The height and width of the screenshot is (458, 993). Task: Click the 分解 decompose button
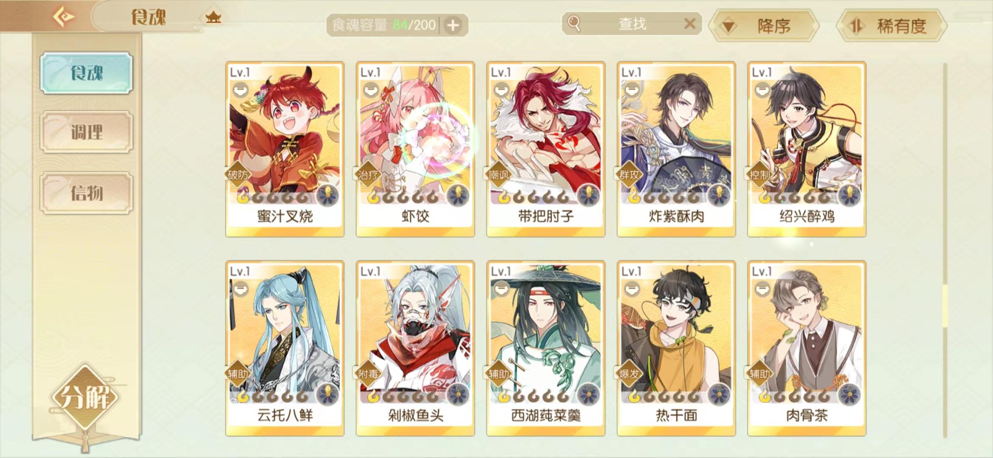click(86, 397)
